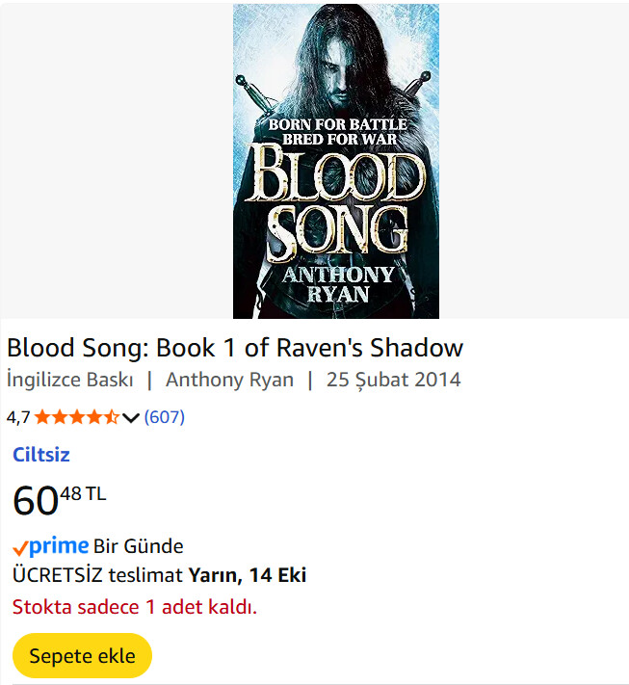Viewport: 629px width, 685px height.
Task: Open the 'Blood Song: Book 1 of Raven's Shadow' title link
Action: pos(235,348)
